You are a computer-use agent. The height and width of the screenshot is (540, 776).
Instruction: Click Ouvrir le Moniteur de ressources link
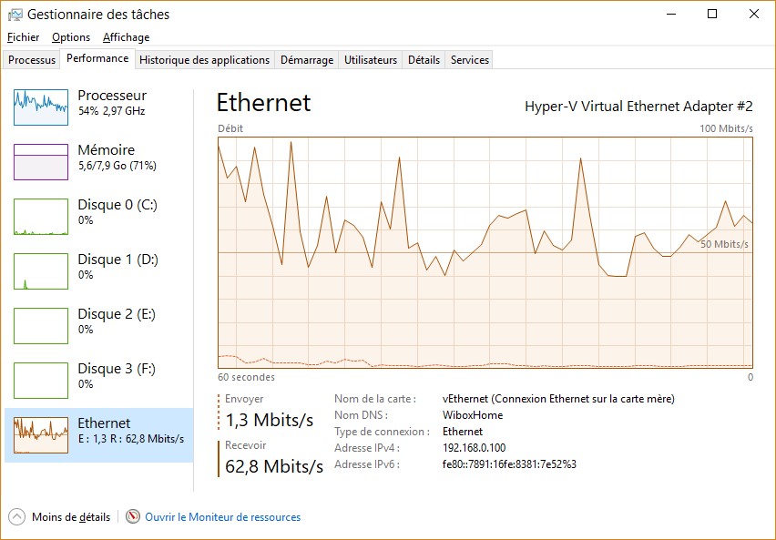[222, 517]
